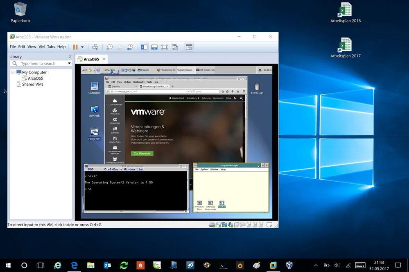
Task: Open the Help menu in VMware
Action: click(x=61, y=47)
